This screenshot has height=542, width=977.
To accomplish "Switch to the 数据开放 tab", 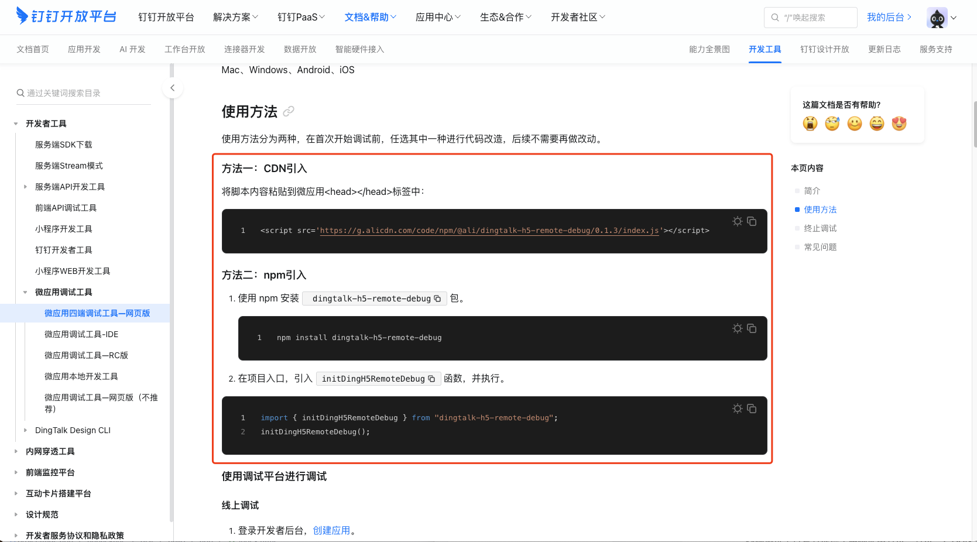I will click(x=300, y=49).
